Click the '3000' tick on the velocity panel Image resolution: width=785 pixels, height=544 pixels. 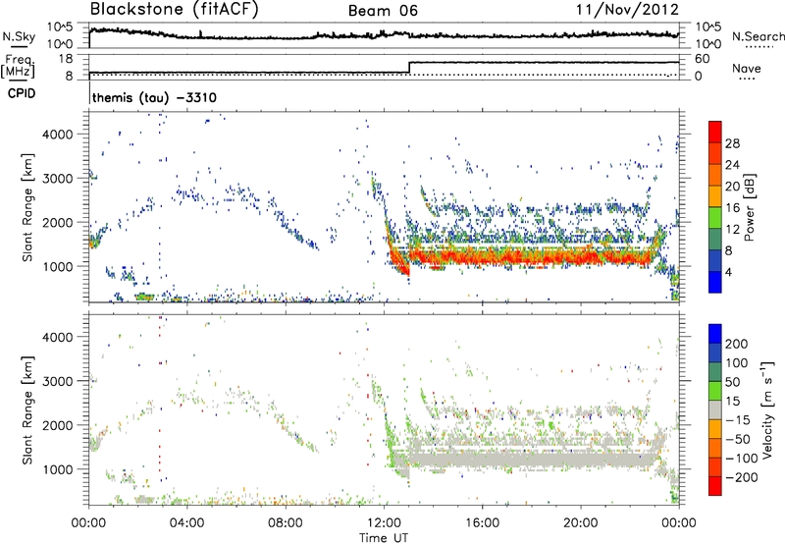58,381
